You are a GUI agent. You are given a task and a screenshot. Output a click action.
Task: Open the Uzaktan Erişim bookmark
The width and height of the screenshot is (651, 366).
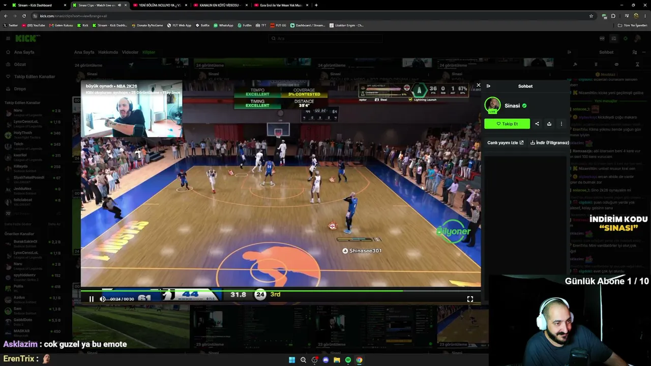click(346, 25)
